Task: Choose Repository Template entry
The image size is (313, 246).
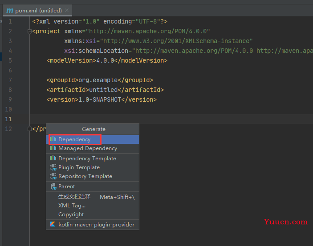Action: 93,176
